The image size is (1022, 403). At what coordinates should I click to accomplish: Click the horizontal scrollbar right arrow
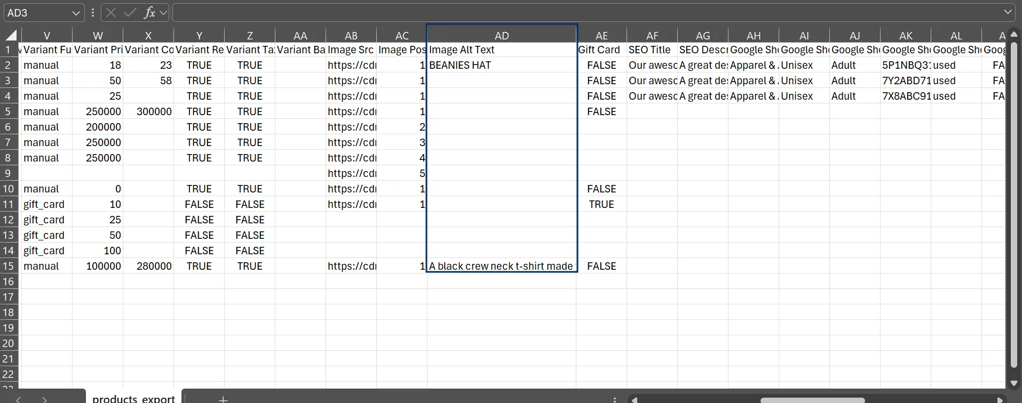point(1001,399)
